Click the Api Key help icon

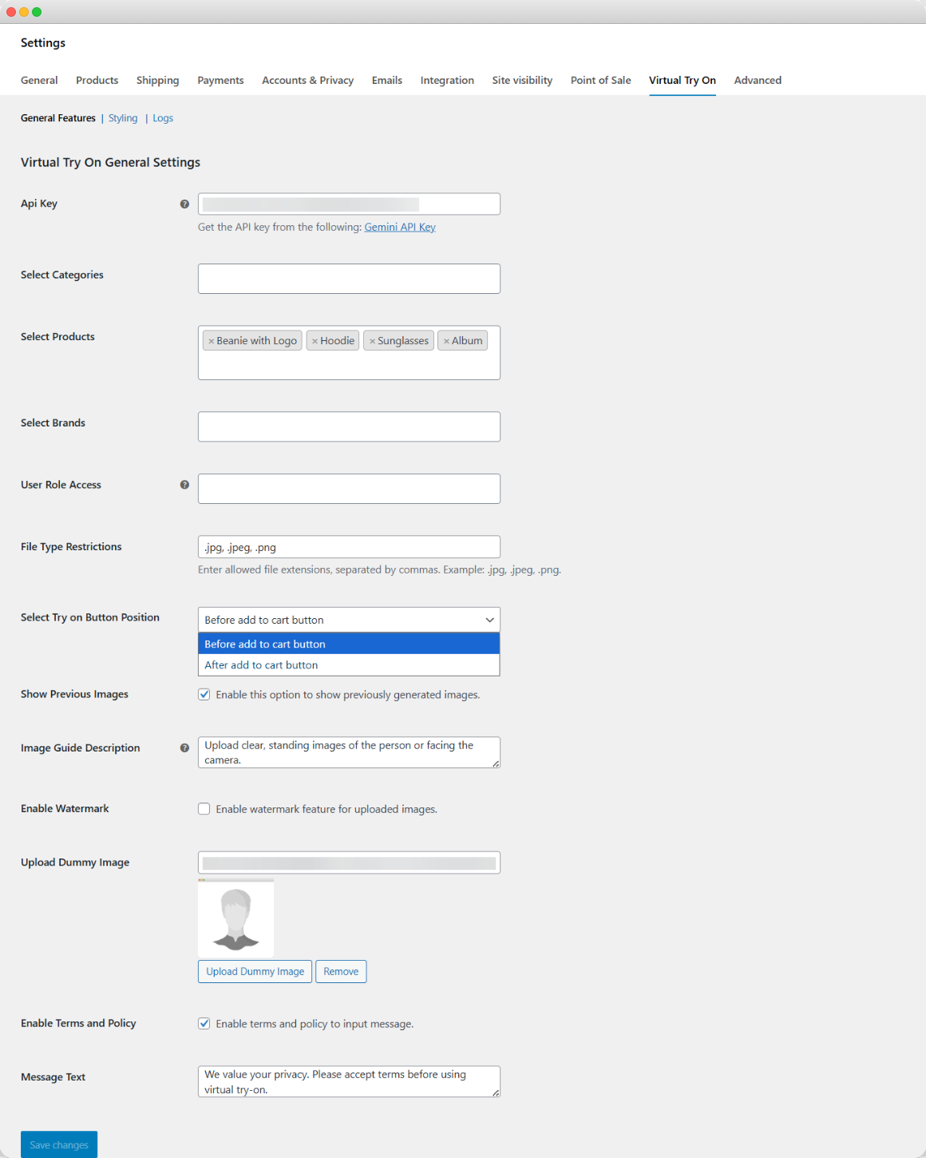(x=184, y=204)
